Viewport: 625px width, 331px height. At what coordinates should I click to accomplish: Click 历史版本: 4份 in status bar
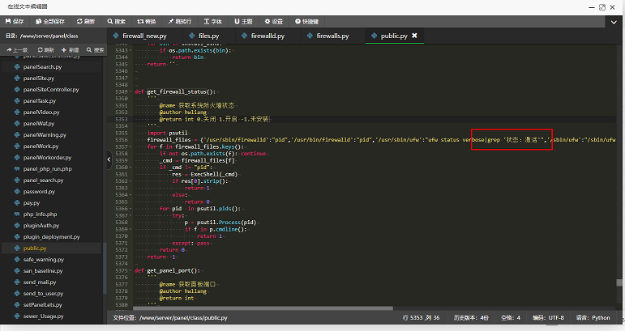click(471, 318)
